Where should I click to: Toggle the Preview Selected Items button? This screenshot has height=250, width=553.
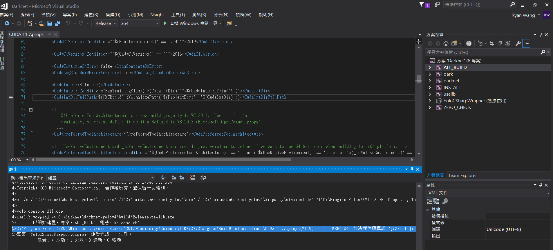[x=526, y=43]
